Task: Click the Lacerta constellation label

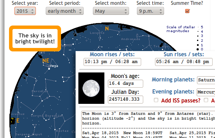Action: click(x=97, y=33)
